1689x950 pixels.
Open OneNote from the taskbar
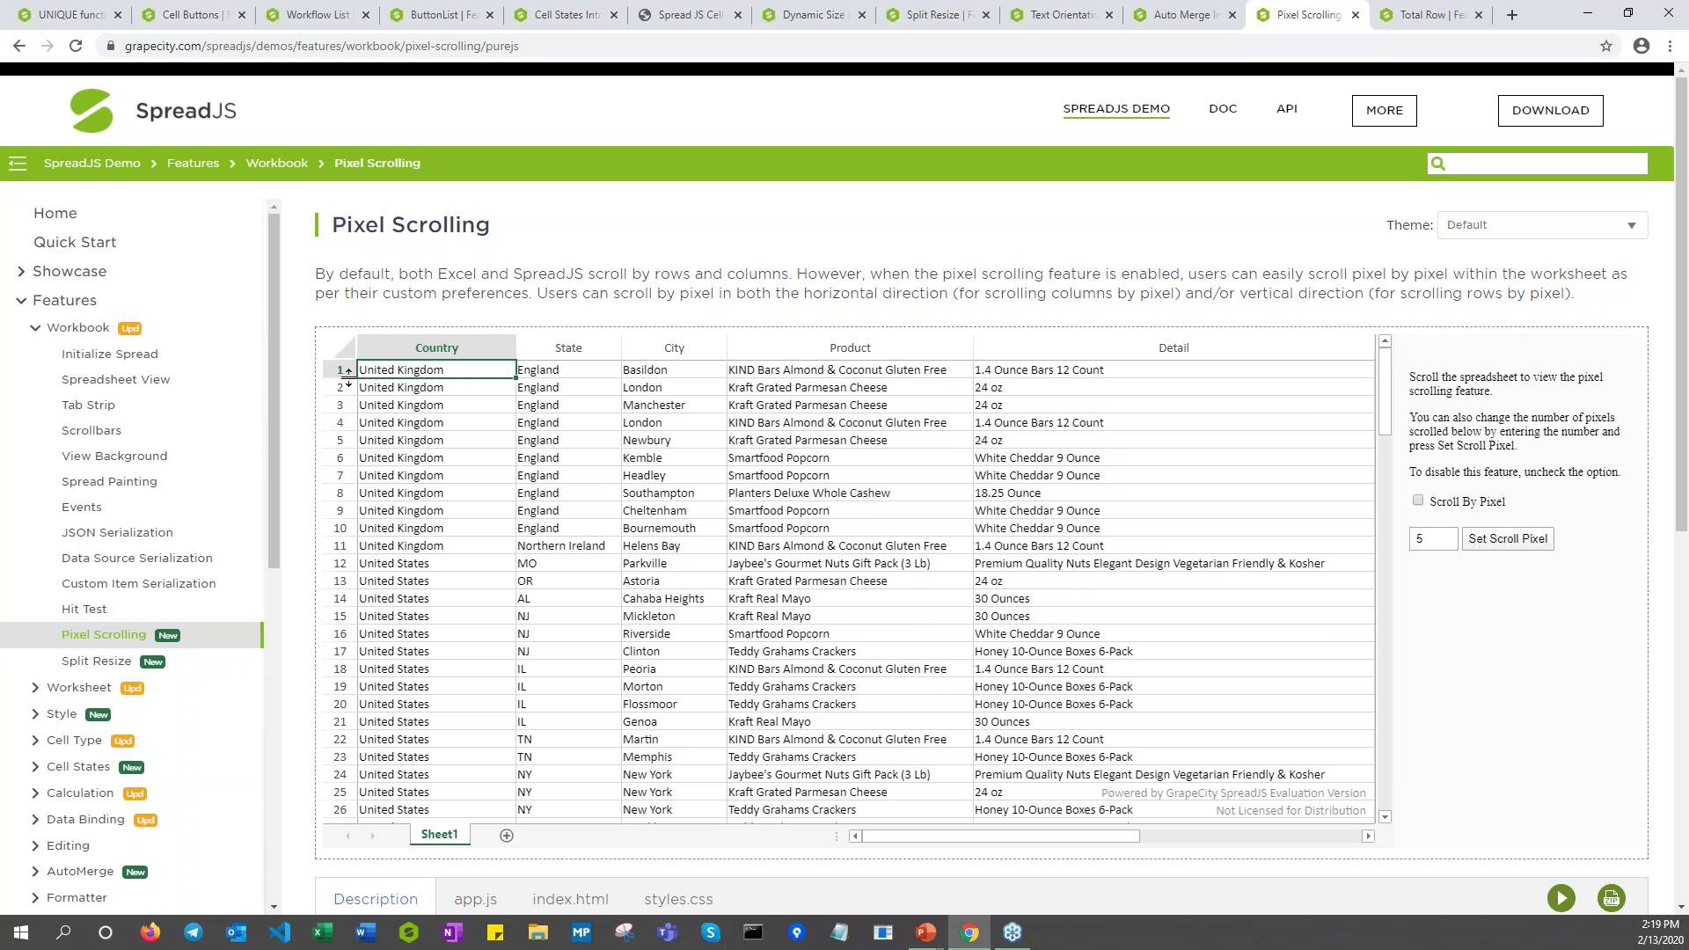[x=452, y=932]
